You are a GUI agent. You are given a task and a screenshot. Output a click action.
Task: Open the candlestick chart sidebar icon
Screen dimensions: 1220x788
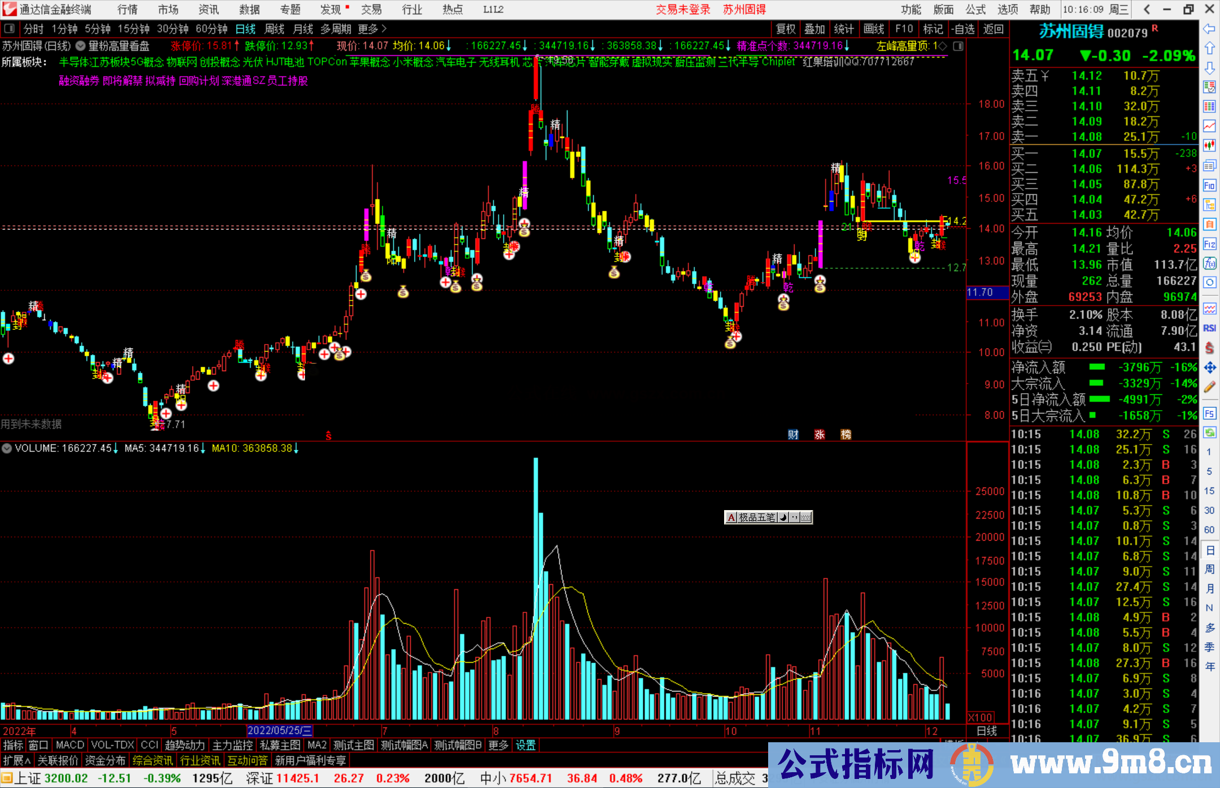(1209, 145)
